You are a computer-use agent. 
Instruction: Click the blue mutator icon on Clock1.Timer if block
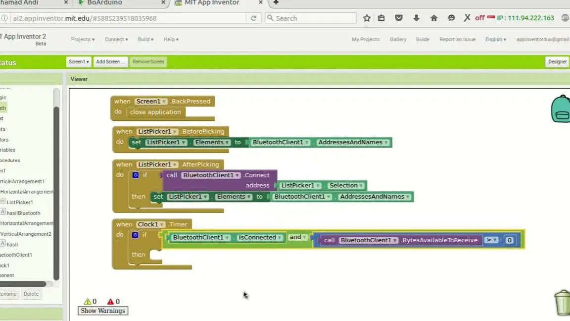[x=135, y=235]
